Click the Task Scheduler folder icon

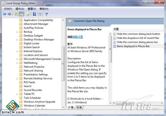21,98
